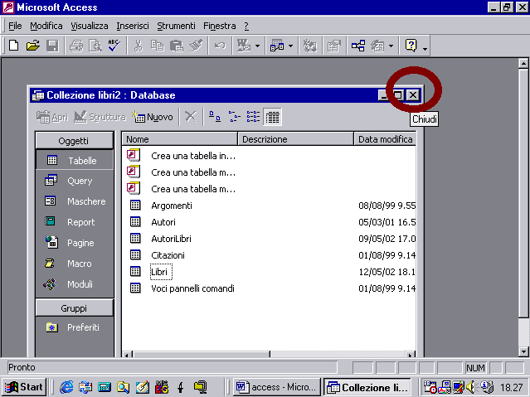Image resolution: width=530 pixels, height=397 pixels.
Task: Click the Descrizione column header
Action: [296, 139]
